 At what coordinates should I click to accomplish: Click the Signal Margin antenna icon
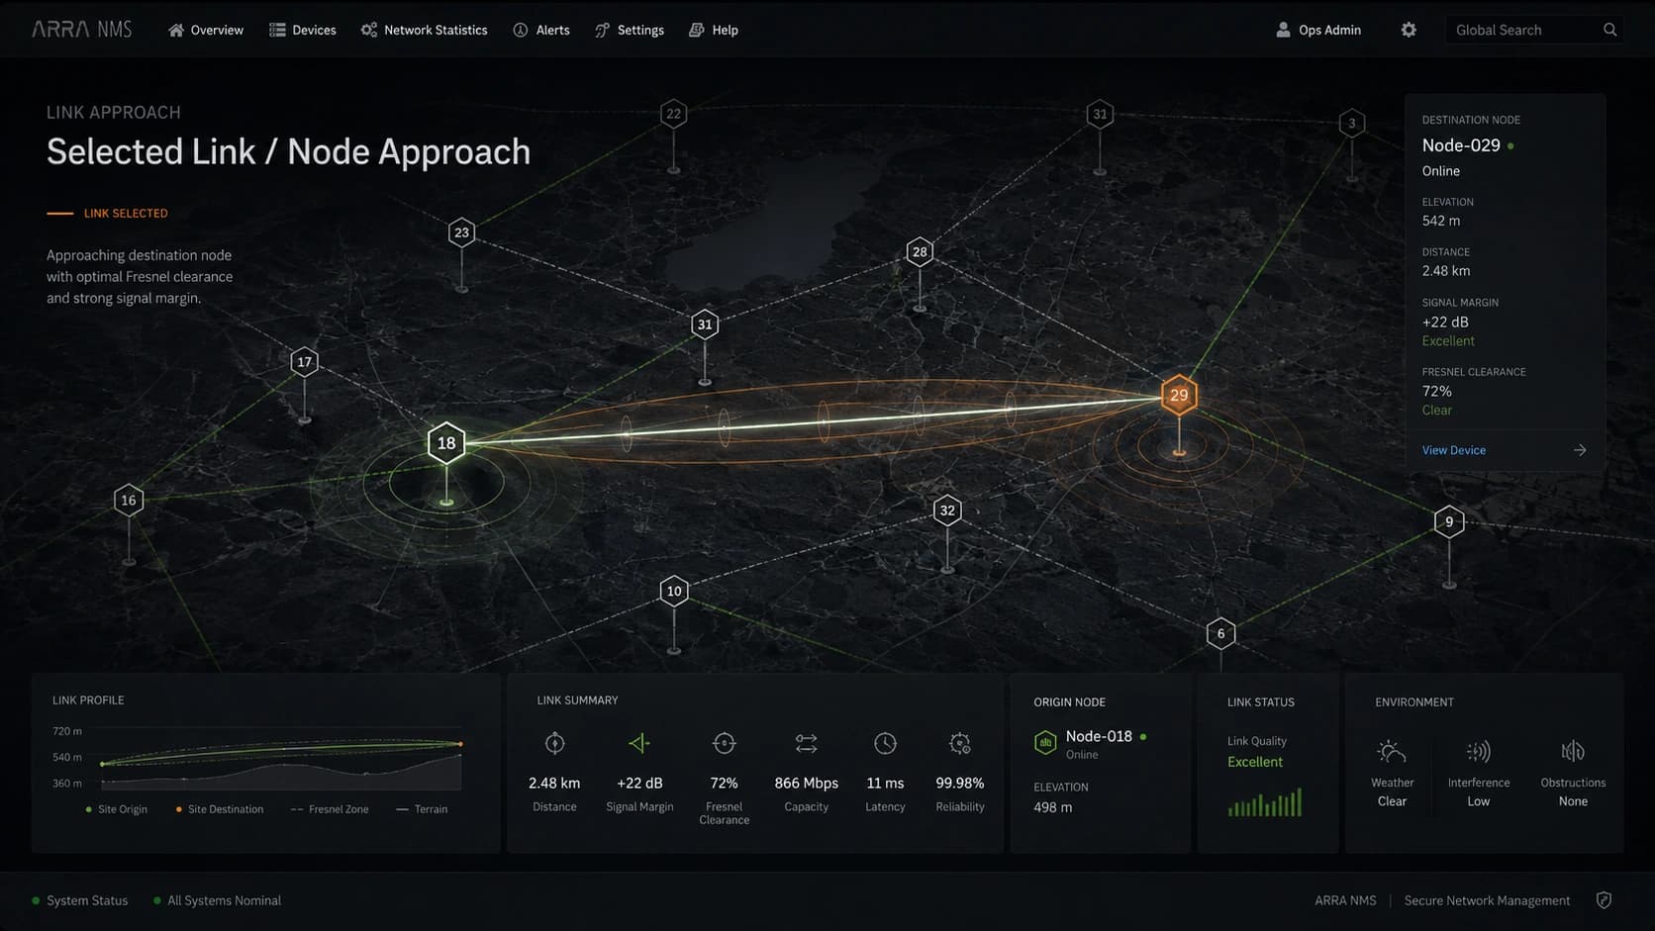coord(639,743)
